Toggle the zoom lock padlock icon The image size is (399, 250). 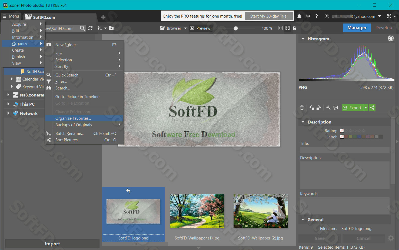294,28
